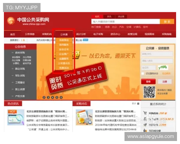Click the 验证码 captcha input field

click(148, 68)
